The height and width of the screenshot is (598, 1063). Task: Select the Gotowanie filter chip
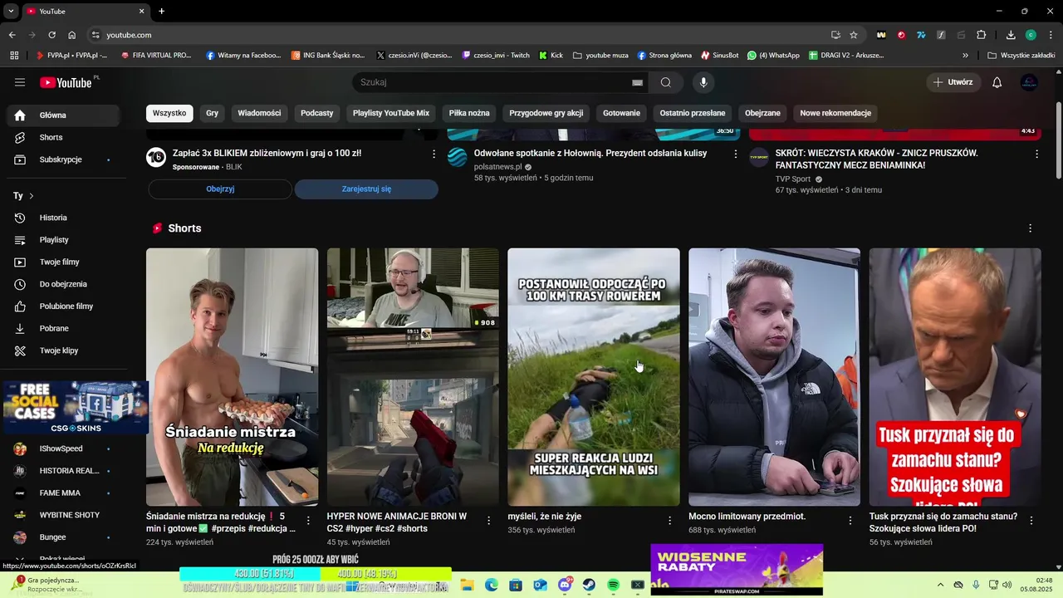coord(621,113)
